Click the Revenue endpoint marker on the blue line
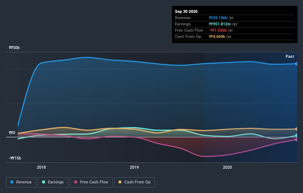Screen dimensions: 303x193 point(297,64)
